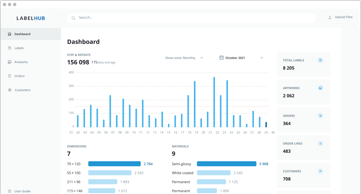
Task: Click the 156 098 step & repeats total
Action: tap(78, 62)
